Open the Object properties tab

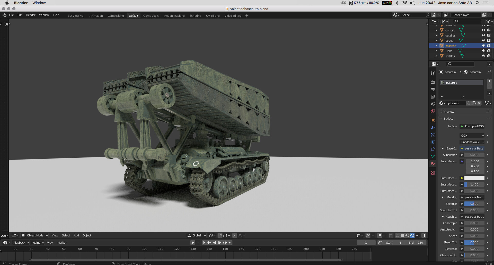coord(433,120)
